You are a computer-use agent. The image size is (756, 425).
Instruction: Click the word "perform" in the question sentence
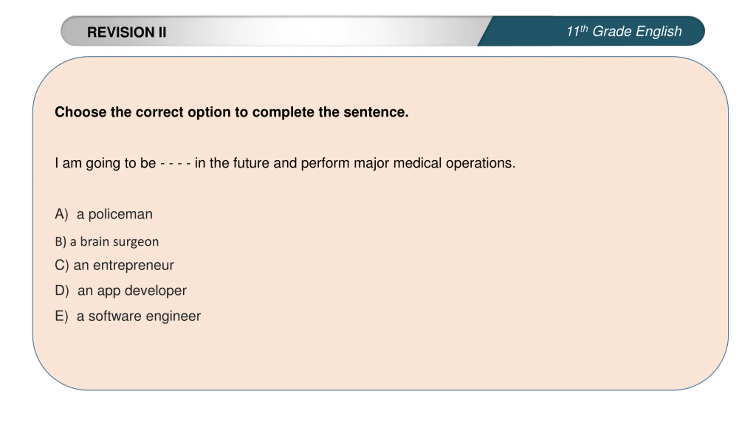point(325,163)
